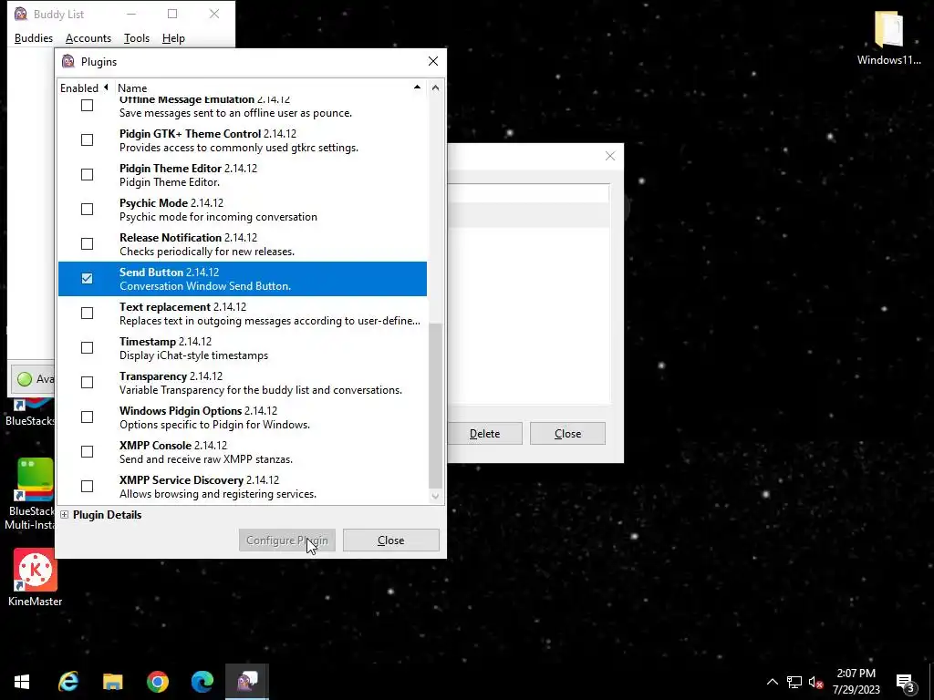The height and width of the screenshot is (700, 934).
Task: Enable the Psychic Mode plugin checkbox
Action: [87, 209]
